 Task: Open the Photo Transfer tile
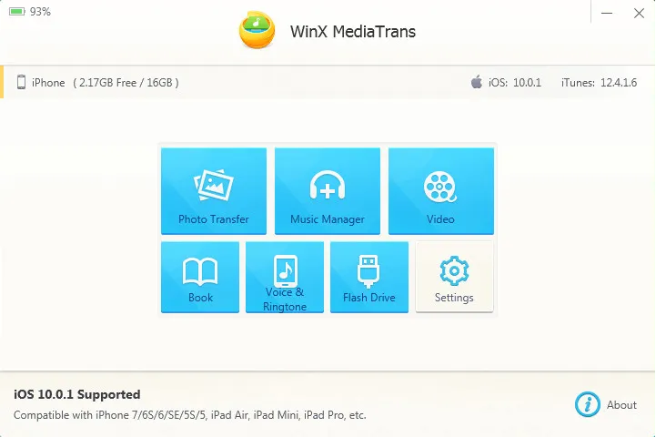[x=214, y=191]
